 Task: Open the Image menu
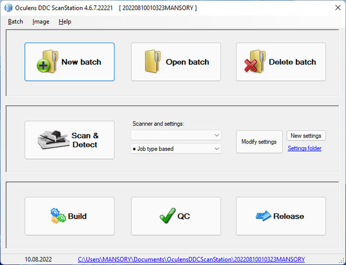41,22
